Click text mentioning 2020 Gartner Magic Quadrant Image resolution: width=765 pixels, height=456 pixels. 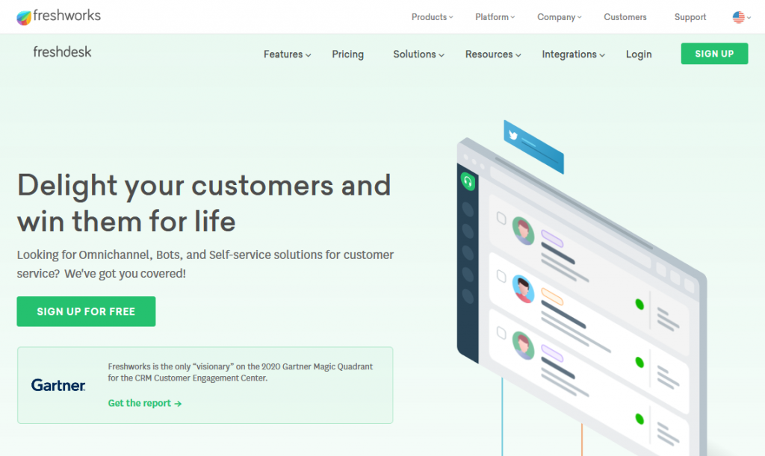point(240,372)
